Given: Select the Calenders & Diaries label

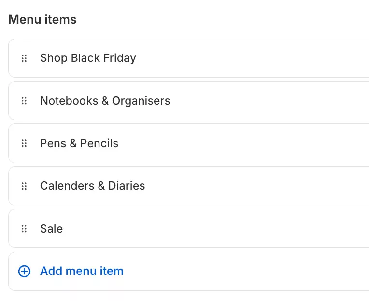Looking at the screenshot, I should coord(92,186).
